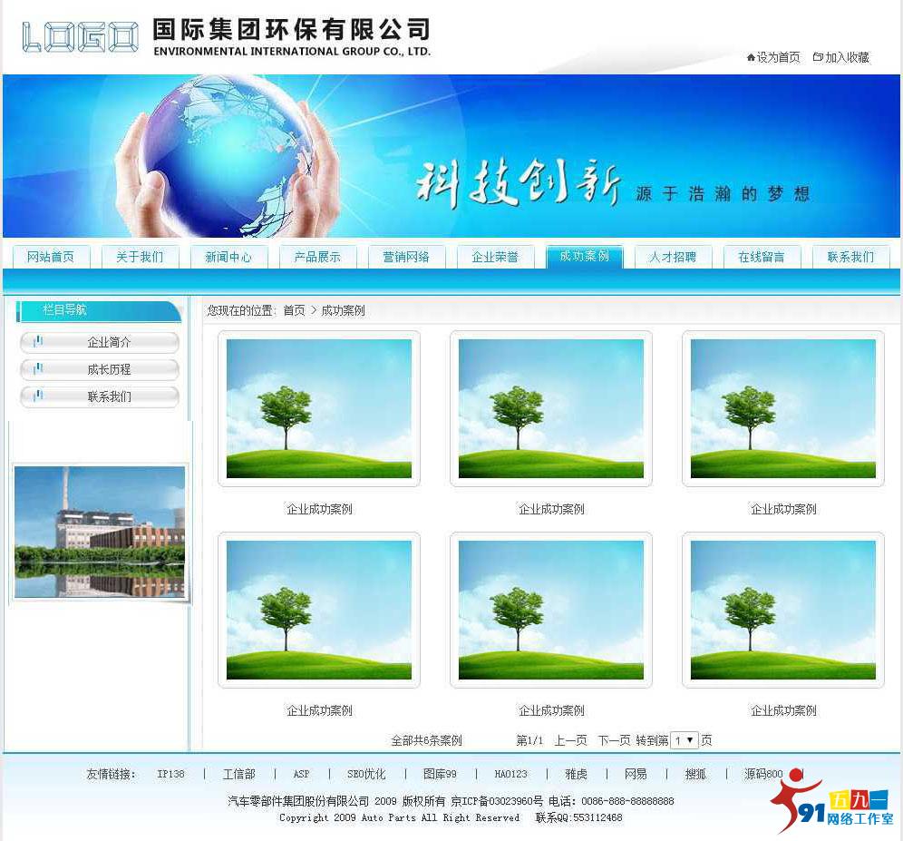Open the 产品展示 navigation tab
The height and width of the screenshot is (841, 903).
pos(317,257)
